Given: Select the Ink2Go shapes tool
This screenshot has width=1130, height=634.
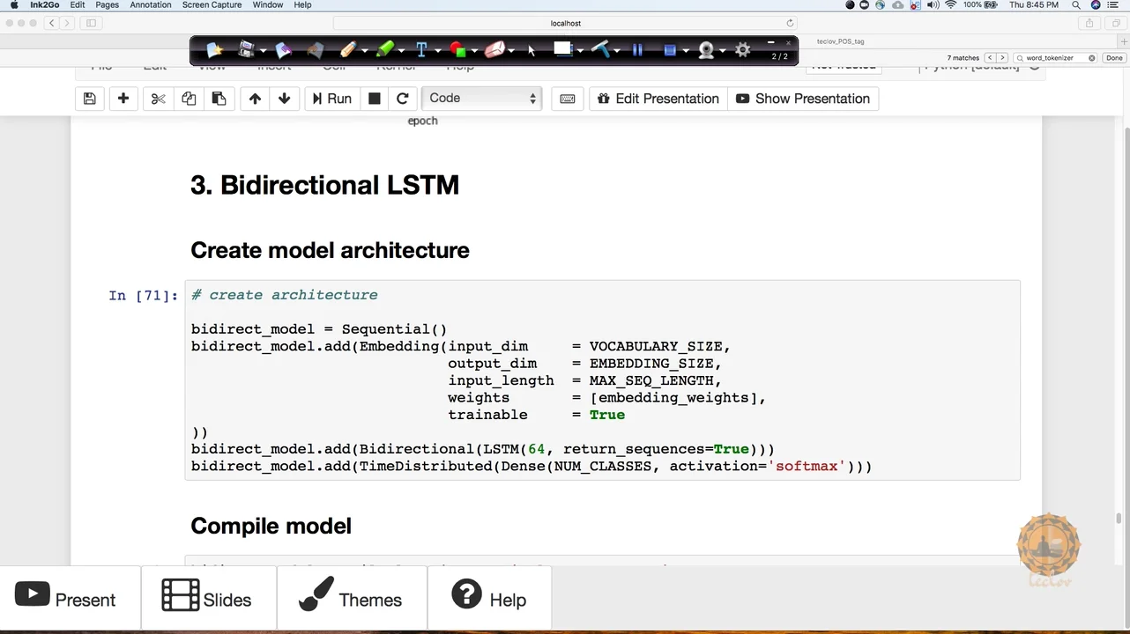Looking at the screenshot, I should (457, 50).
